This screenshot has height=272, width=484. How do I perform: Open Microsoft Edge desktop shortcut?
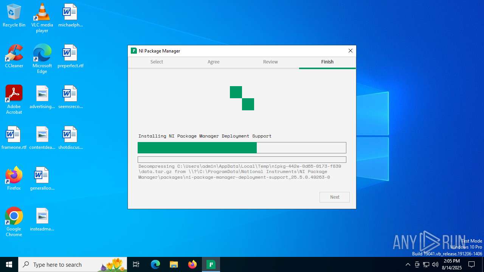point(42,59)
